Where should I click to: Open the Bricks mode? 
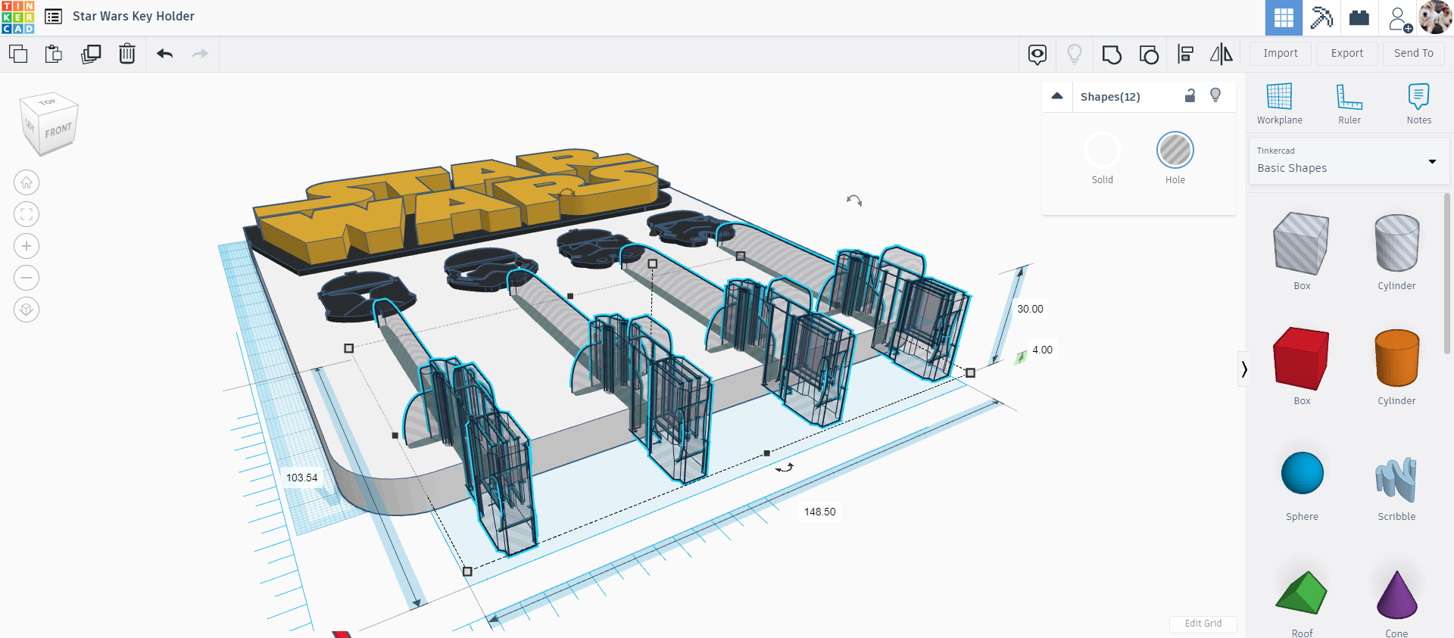(x=1359, y=17)
